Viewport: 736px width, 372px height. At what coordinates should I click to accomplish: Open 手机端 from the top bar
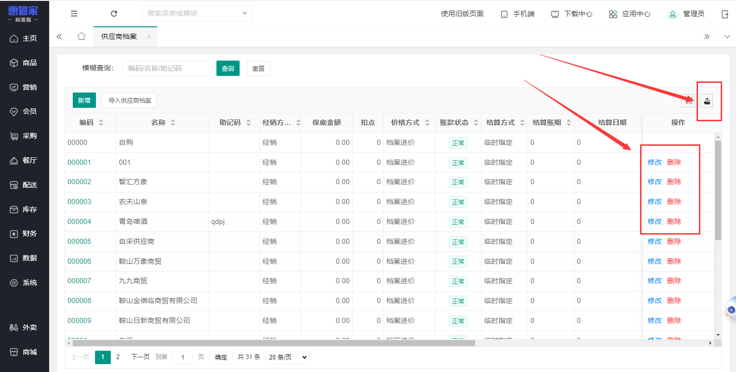pyautogui.click(x=518, y=14)
